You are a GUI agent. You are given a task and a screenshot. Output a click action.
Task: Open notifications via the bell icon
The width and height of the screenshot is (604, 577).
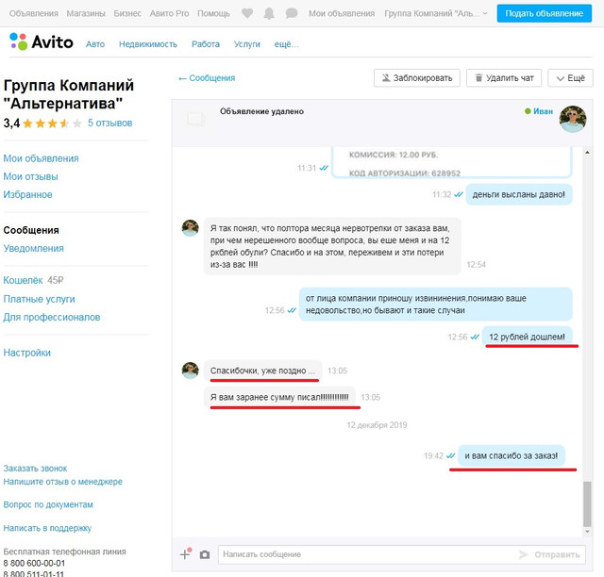coord(269,13)
